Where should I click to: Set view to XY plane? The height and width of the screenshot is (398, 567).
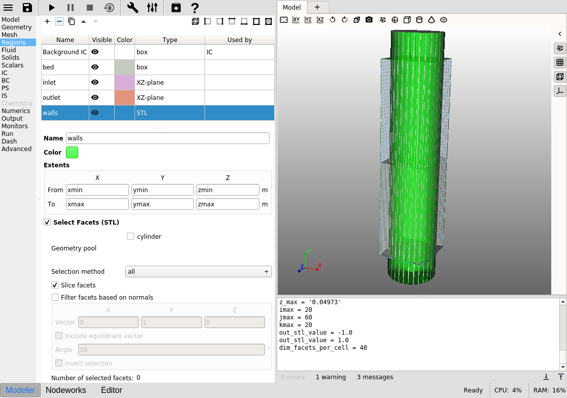click(296, 20)
